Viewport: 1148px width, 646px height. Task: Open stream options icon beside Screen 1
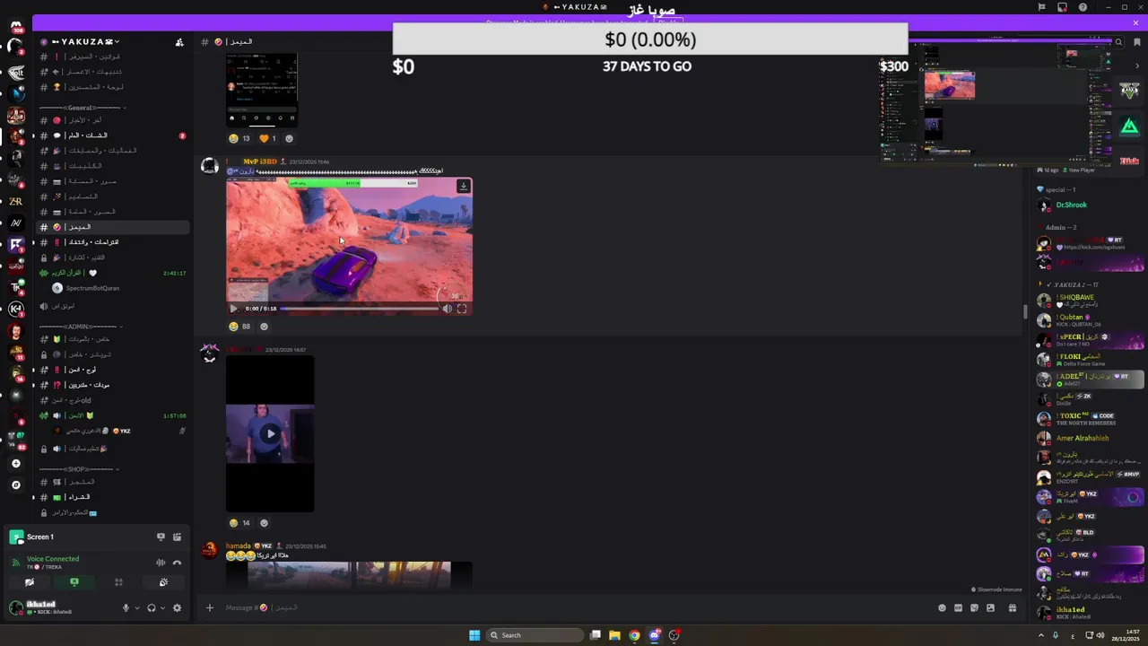(177, 537)
